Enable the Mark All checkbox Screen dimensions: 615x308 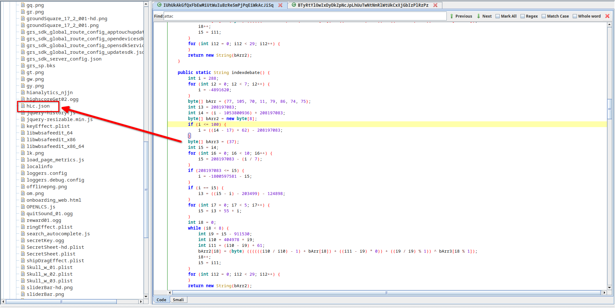[497, 16]
